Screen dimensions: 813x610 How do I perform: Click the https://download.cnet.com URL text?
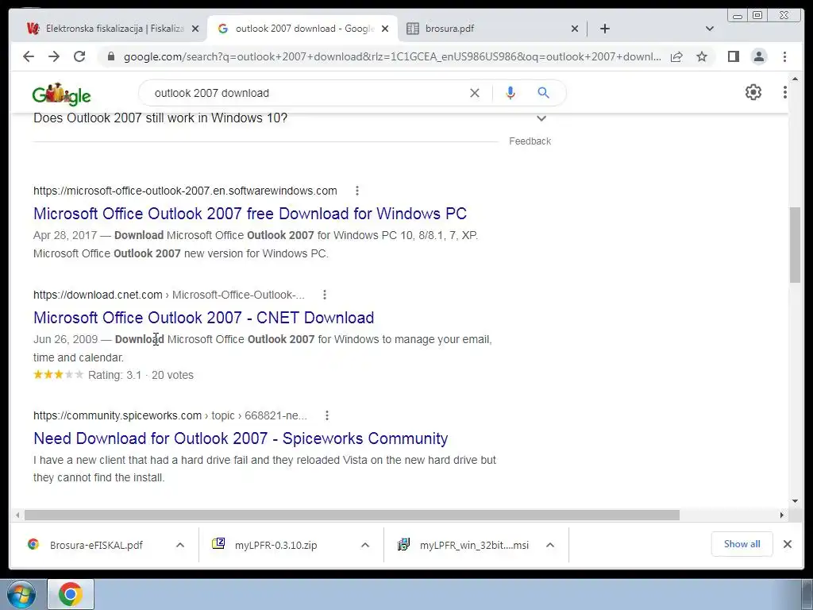point(98,295)
